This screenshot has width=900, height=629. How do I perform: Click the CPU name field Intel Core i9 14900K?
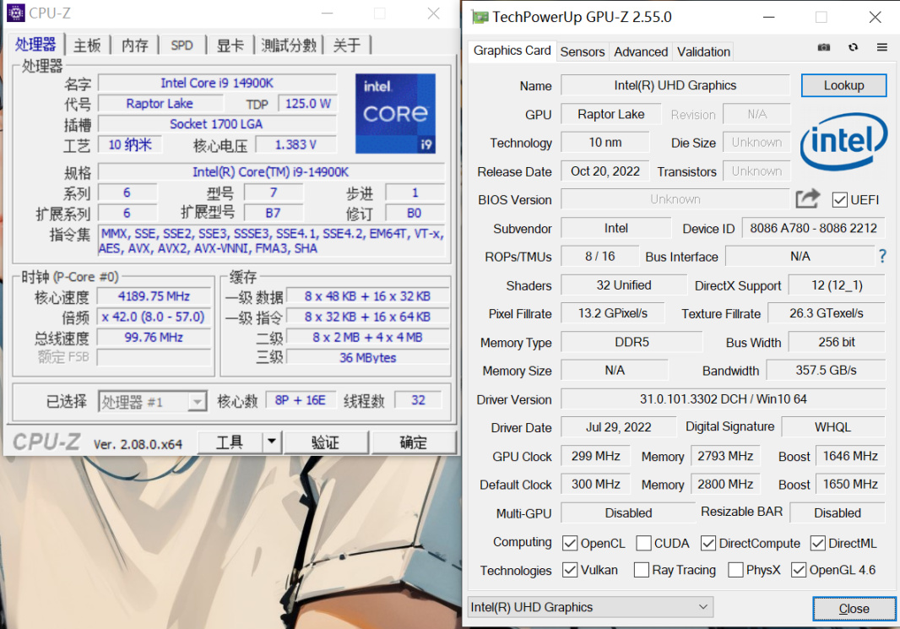[217, 84]
